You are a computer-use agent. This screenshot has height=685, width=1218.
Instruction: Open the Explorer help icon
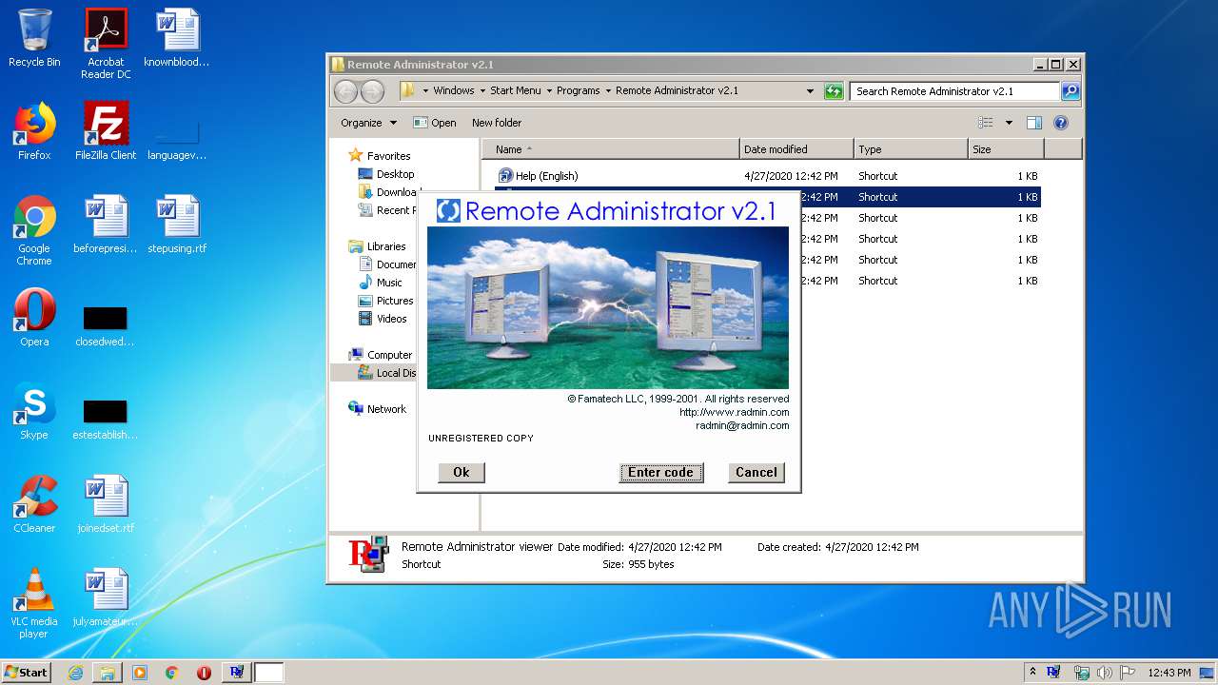pyautogui.click(x=1061, y=123)
